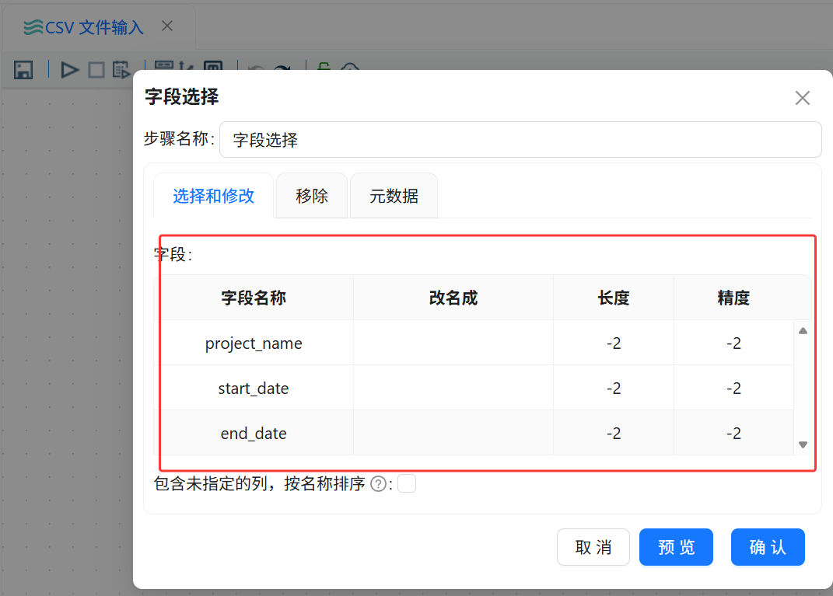833x596 pixels.
Task: Select the CSV 文件输入 tab
Action: (x=83, y=27)
